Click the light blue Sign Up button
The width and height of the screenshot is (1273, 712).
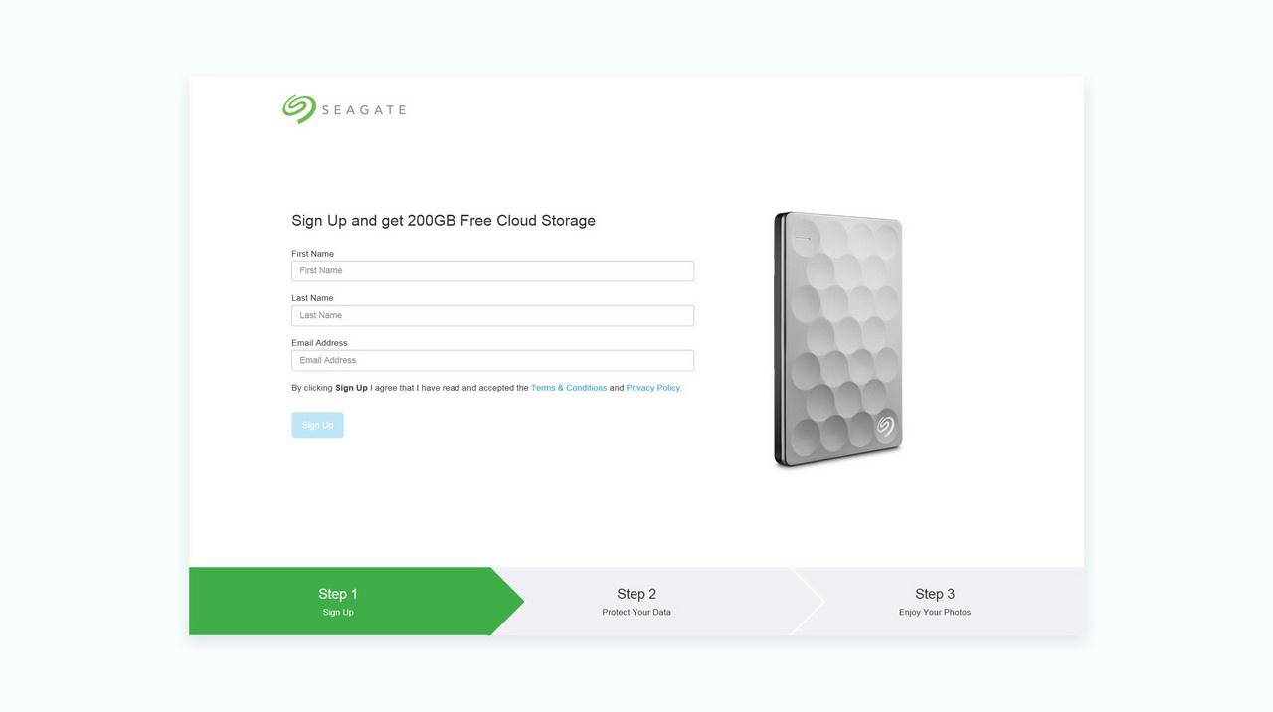click(317, 425)
